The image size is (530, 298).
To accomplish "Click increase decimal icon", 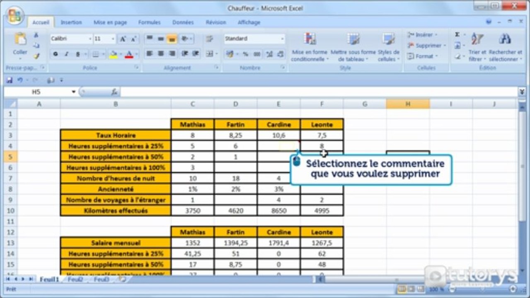I will 269,54.
